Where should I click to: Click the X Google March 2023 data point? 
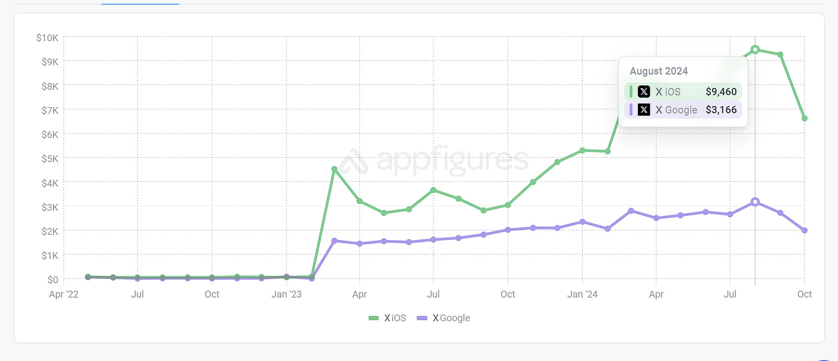[x=334, y=241]
